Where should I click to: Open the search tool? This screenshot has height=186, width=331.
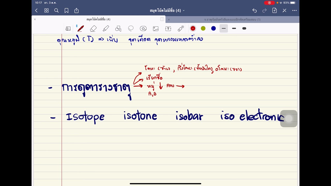(x=56, y=11)
